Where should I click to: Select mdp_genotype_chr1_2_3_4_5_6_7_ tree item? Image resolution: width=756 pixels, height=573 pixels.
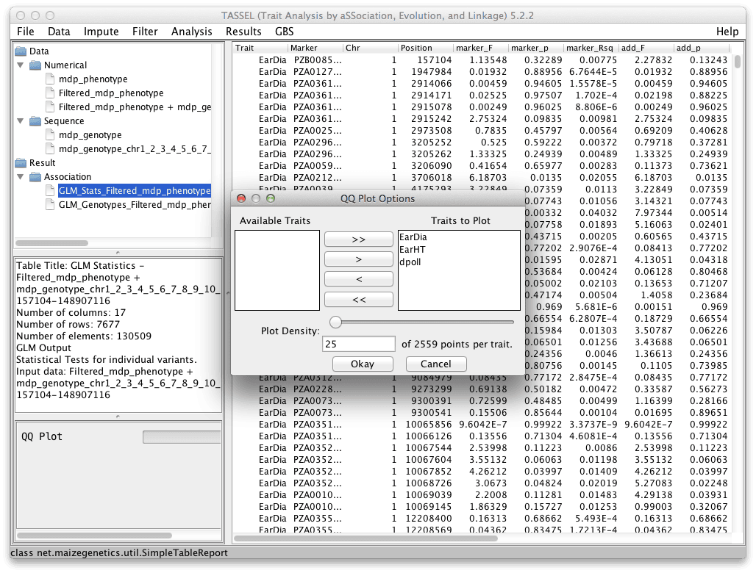click(x=135, y=149)
